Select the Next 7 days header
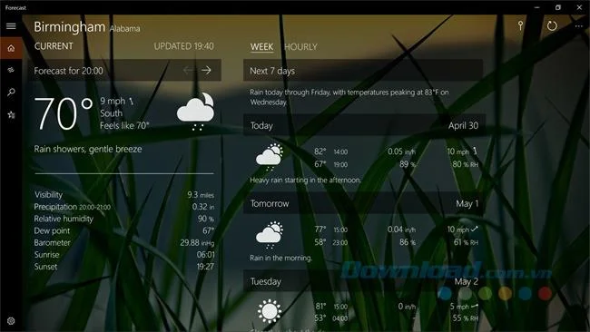Screen dimensions: 590x332 [x=363, y=71]
